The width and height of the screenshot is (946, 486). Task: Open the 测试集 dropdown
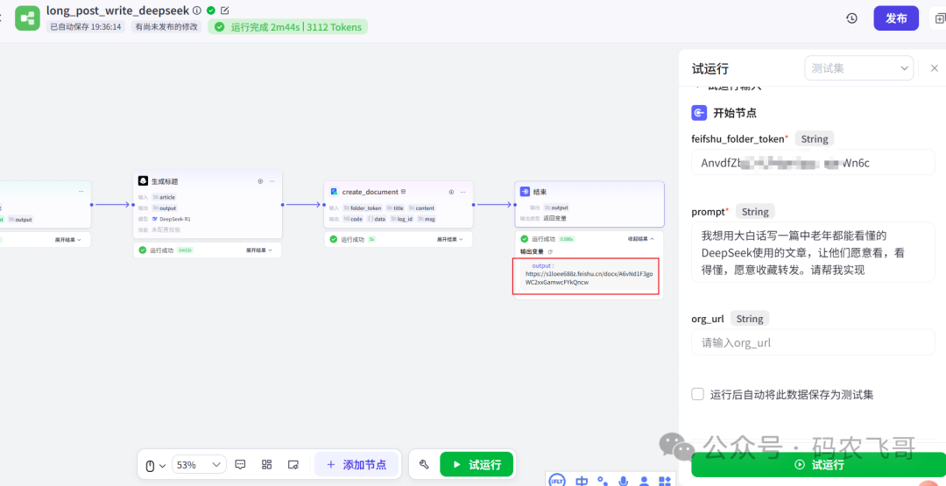859,68
